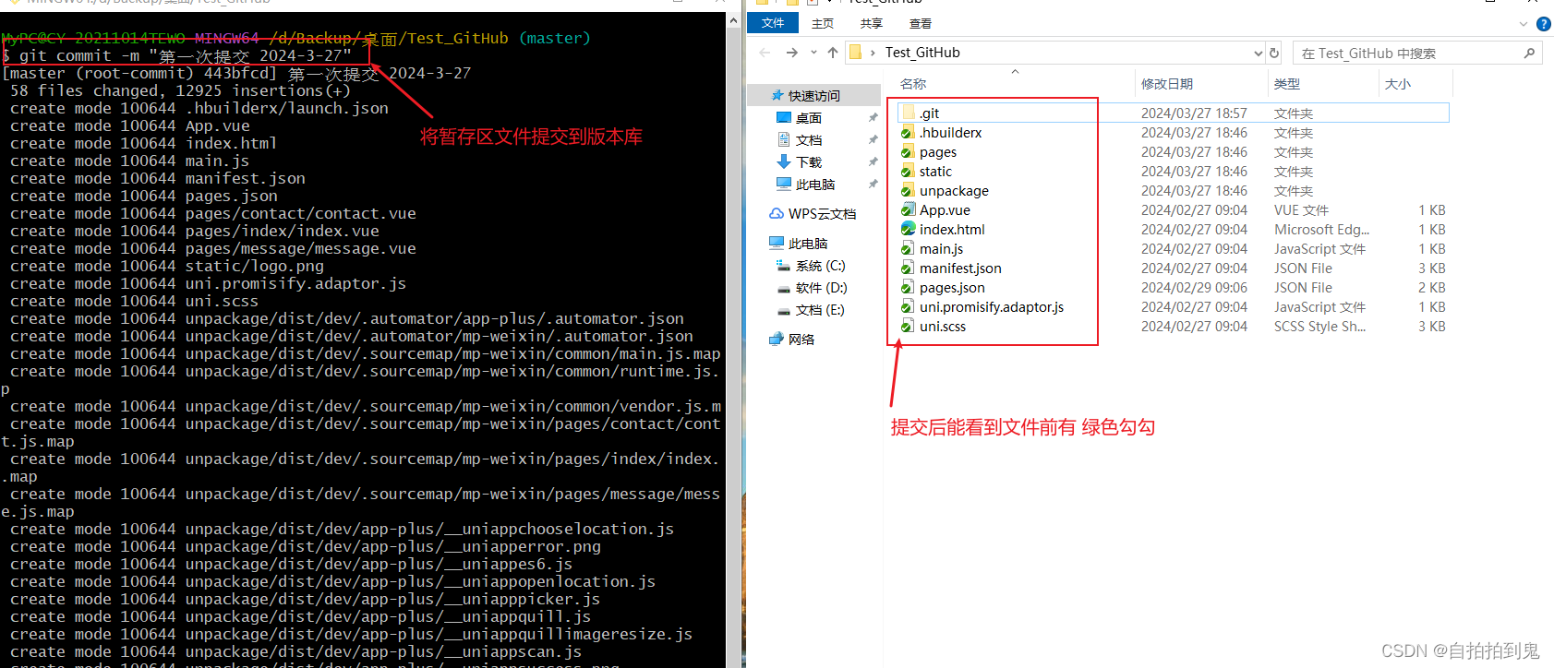Image resolution: width=1554 pixels, height=668 pixels.
Task: Sort by the 修改日期 column header
Action: 1167,84
